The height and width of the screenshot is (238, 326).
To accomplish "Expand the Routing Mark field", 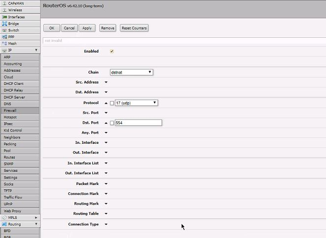I will coord(106,204).
